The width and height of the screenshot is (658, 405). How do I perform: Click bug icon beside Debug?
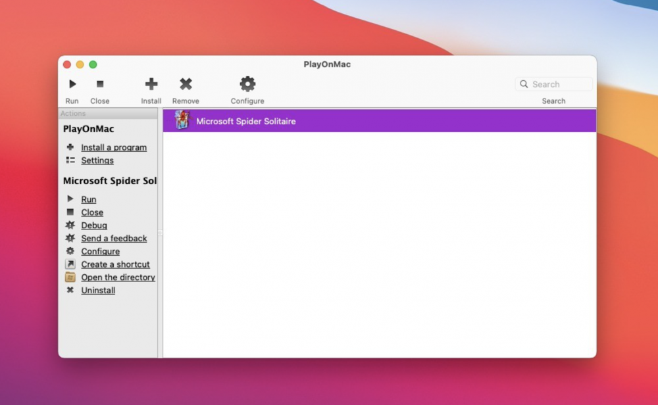[x=70, y=225]
